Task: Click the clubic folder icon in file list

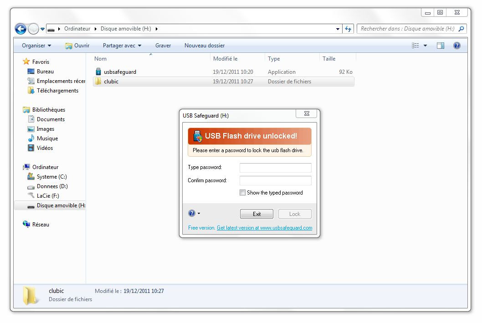Action: click(98, 82)
